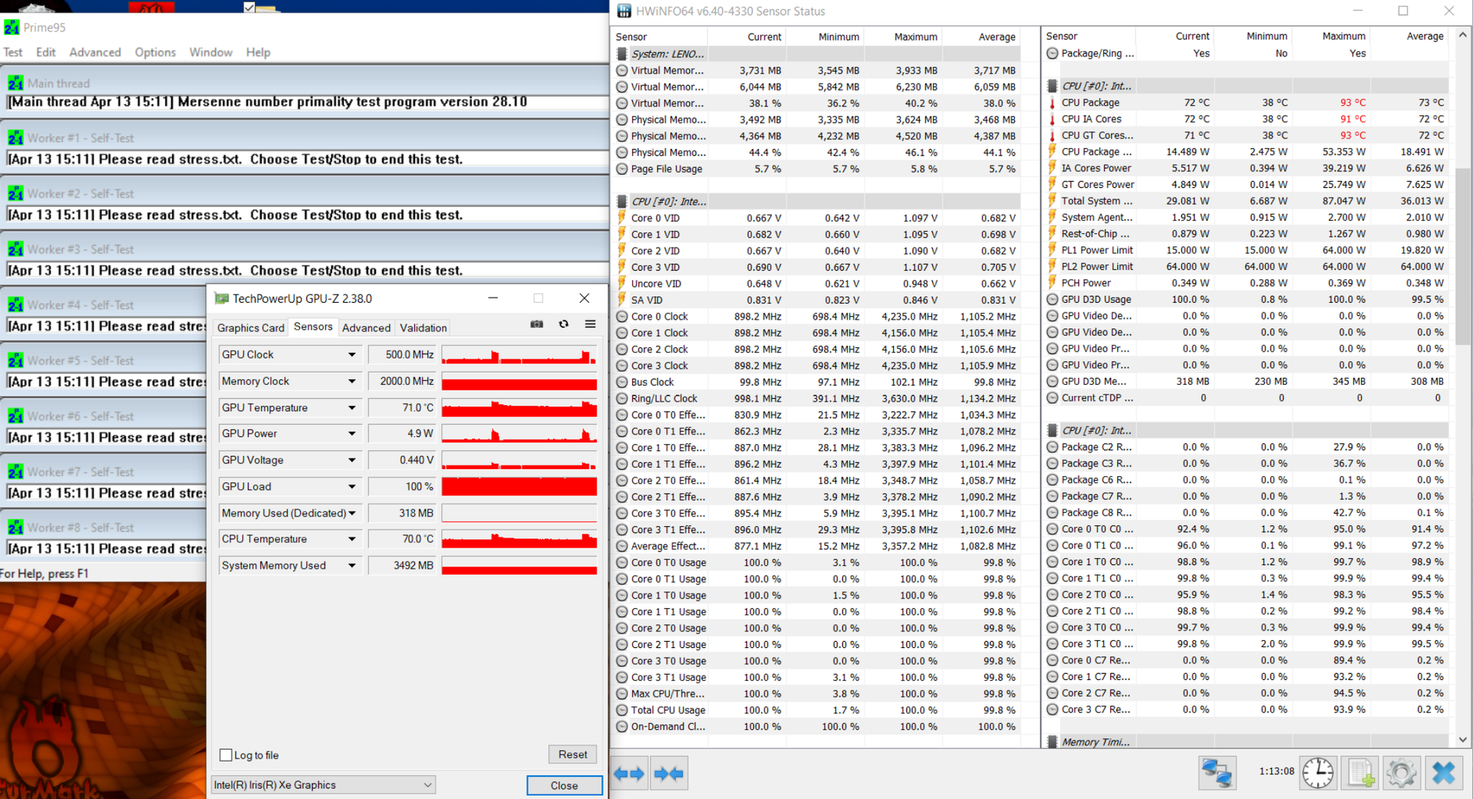Click the Worker #5 window icon
This screenshot has height=799, width=1473.
[x=15, y=360]
